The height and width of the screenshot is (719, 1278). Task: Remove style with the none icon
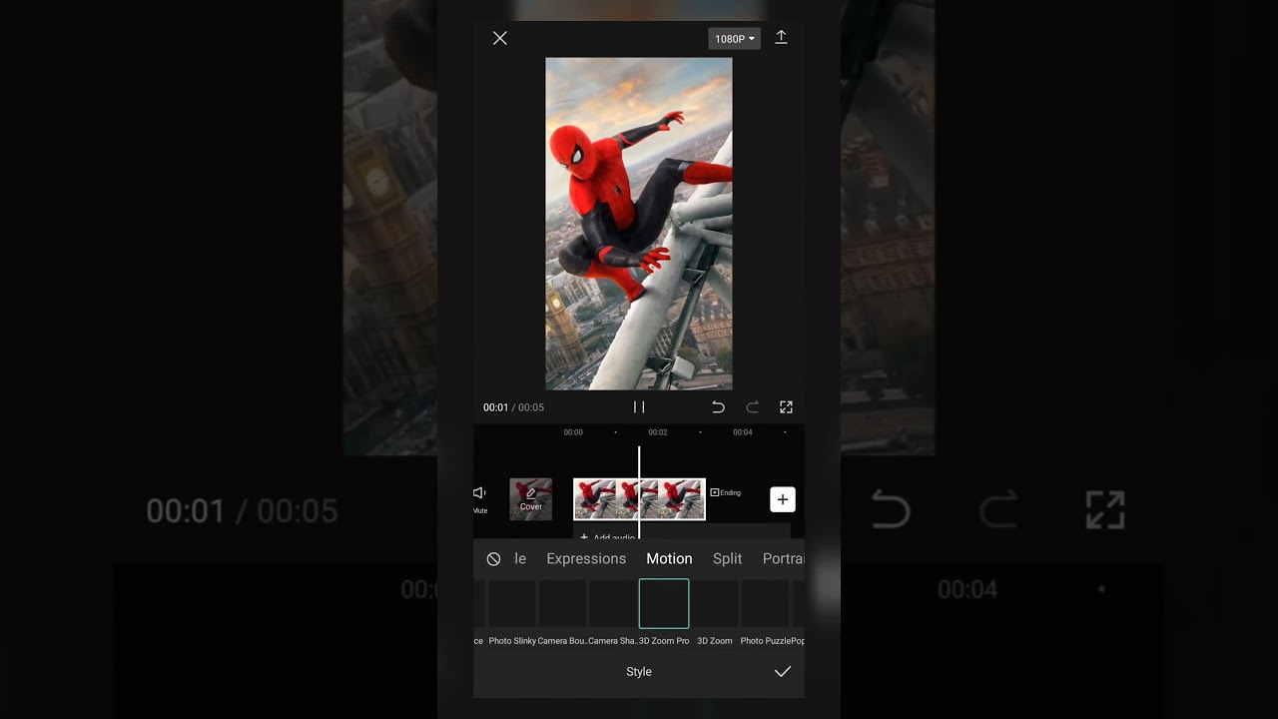(493, 559)
